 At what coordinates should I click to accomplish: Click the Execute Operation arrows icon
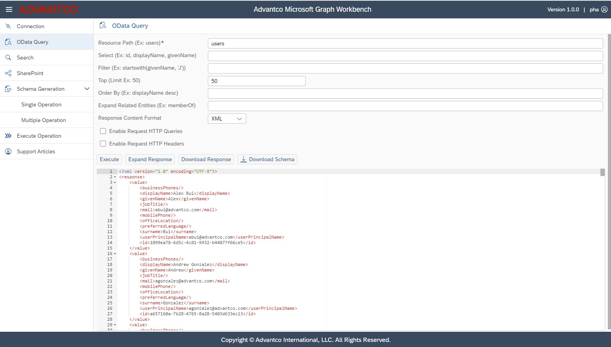[8, 136]
